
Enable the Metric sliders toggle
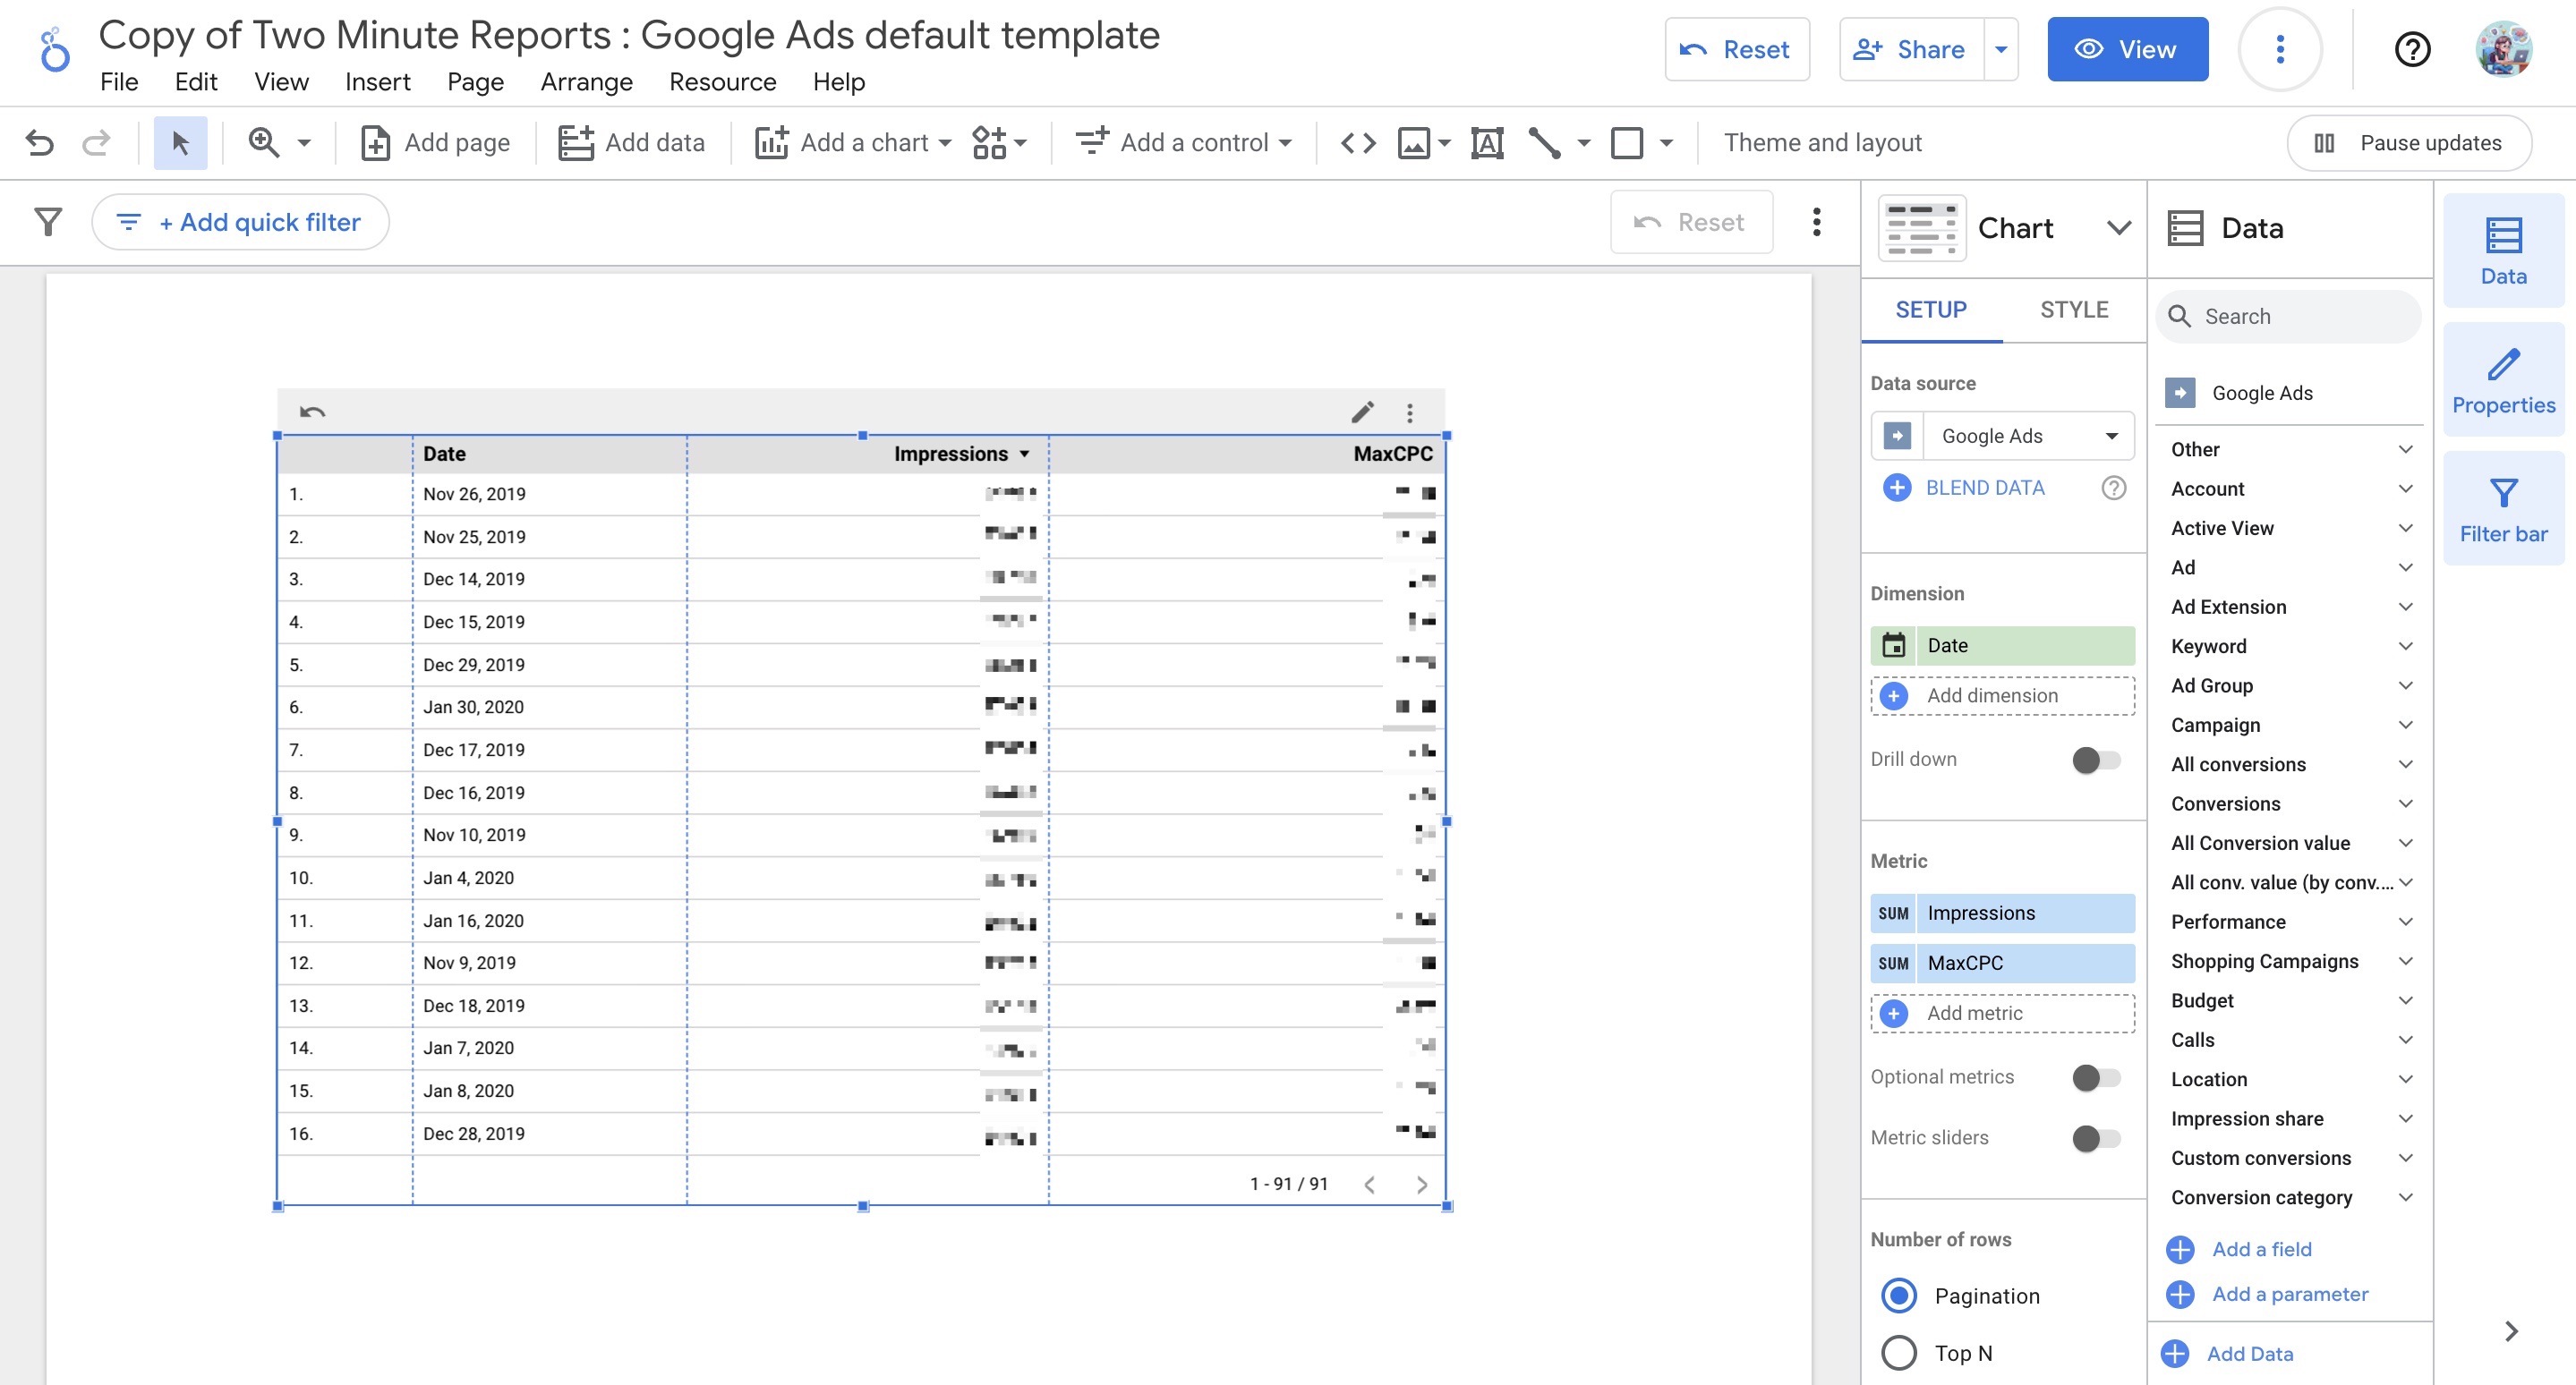coord(2096,1137)
